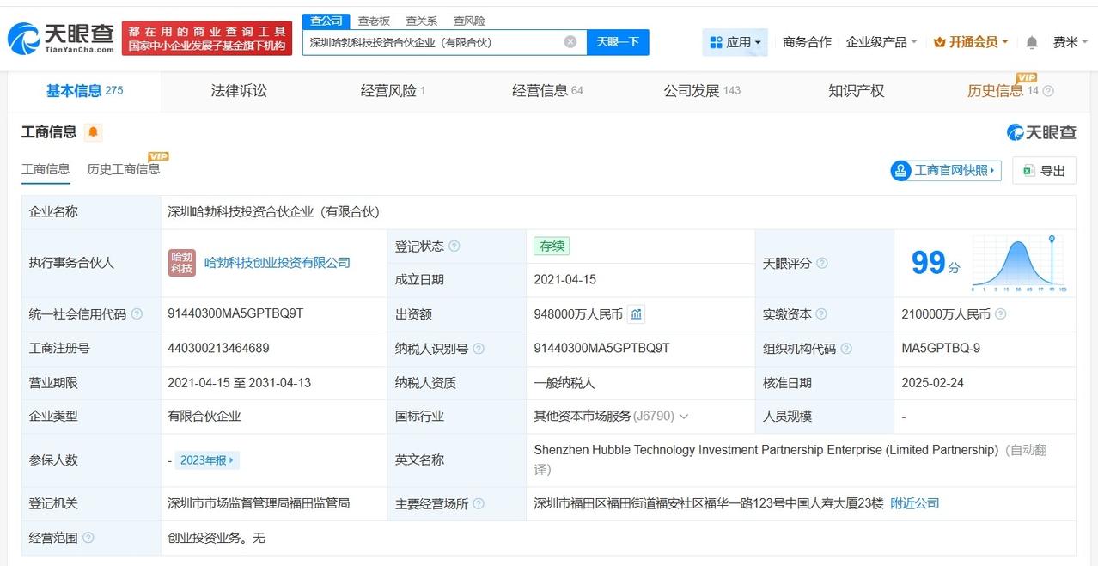
Task: Open the 经营风险 tab
Action: (x=393, y=91)
